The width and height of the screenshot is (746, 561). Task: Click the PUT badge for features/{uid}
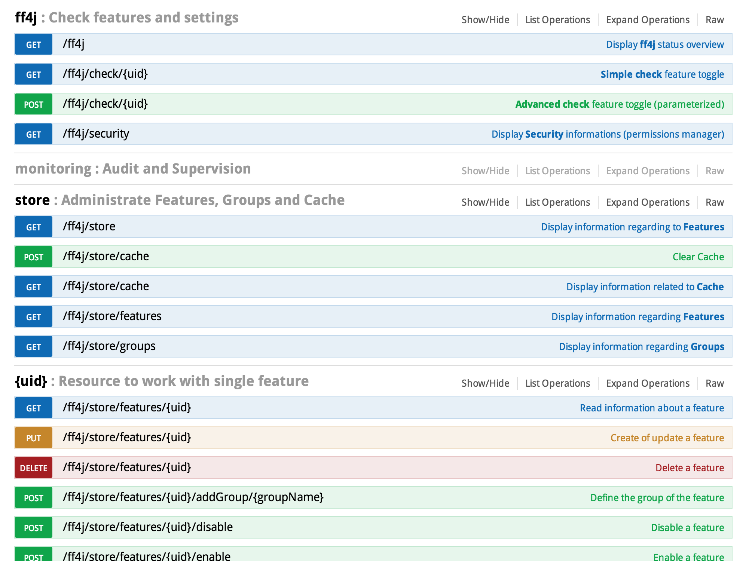[x=33, y=438]
